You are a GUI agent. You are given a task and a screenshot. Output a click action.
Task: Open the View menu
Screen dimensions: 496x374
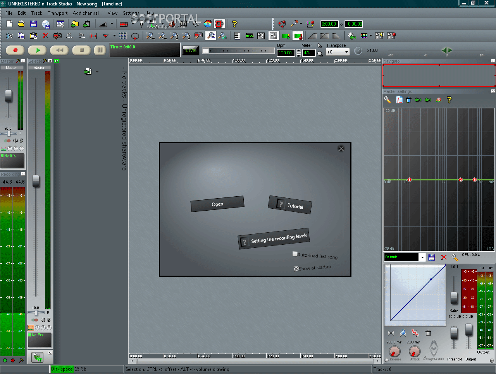(x=112, y=13)
